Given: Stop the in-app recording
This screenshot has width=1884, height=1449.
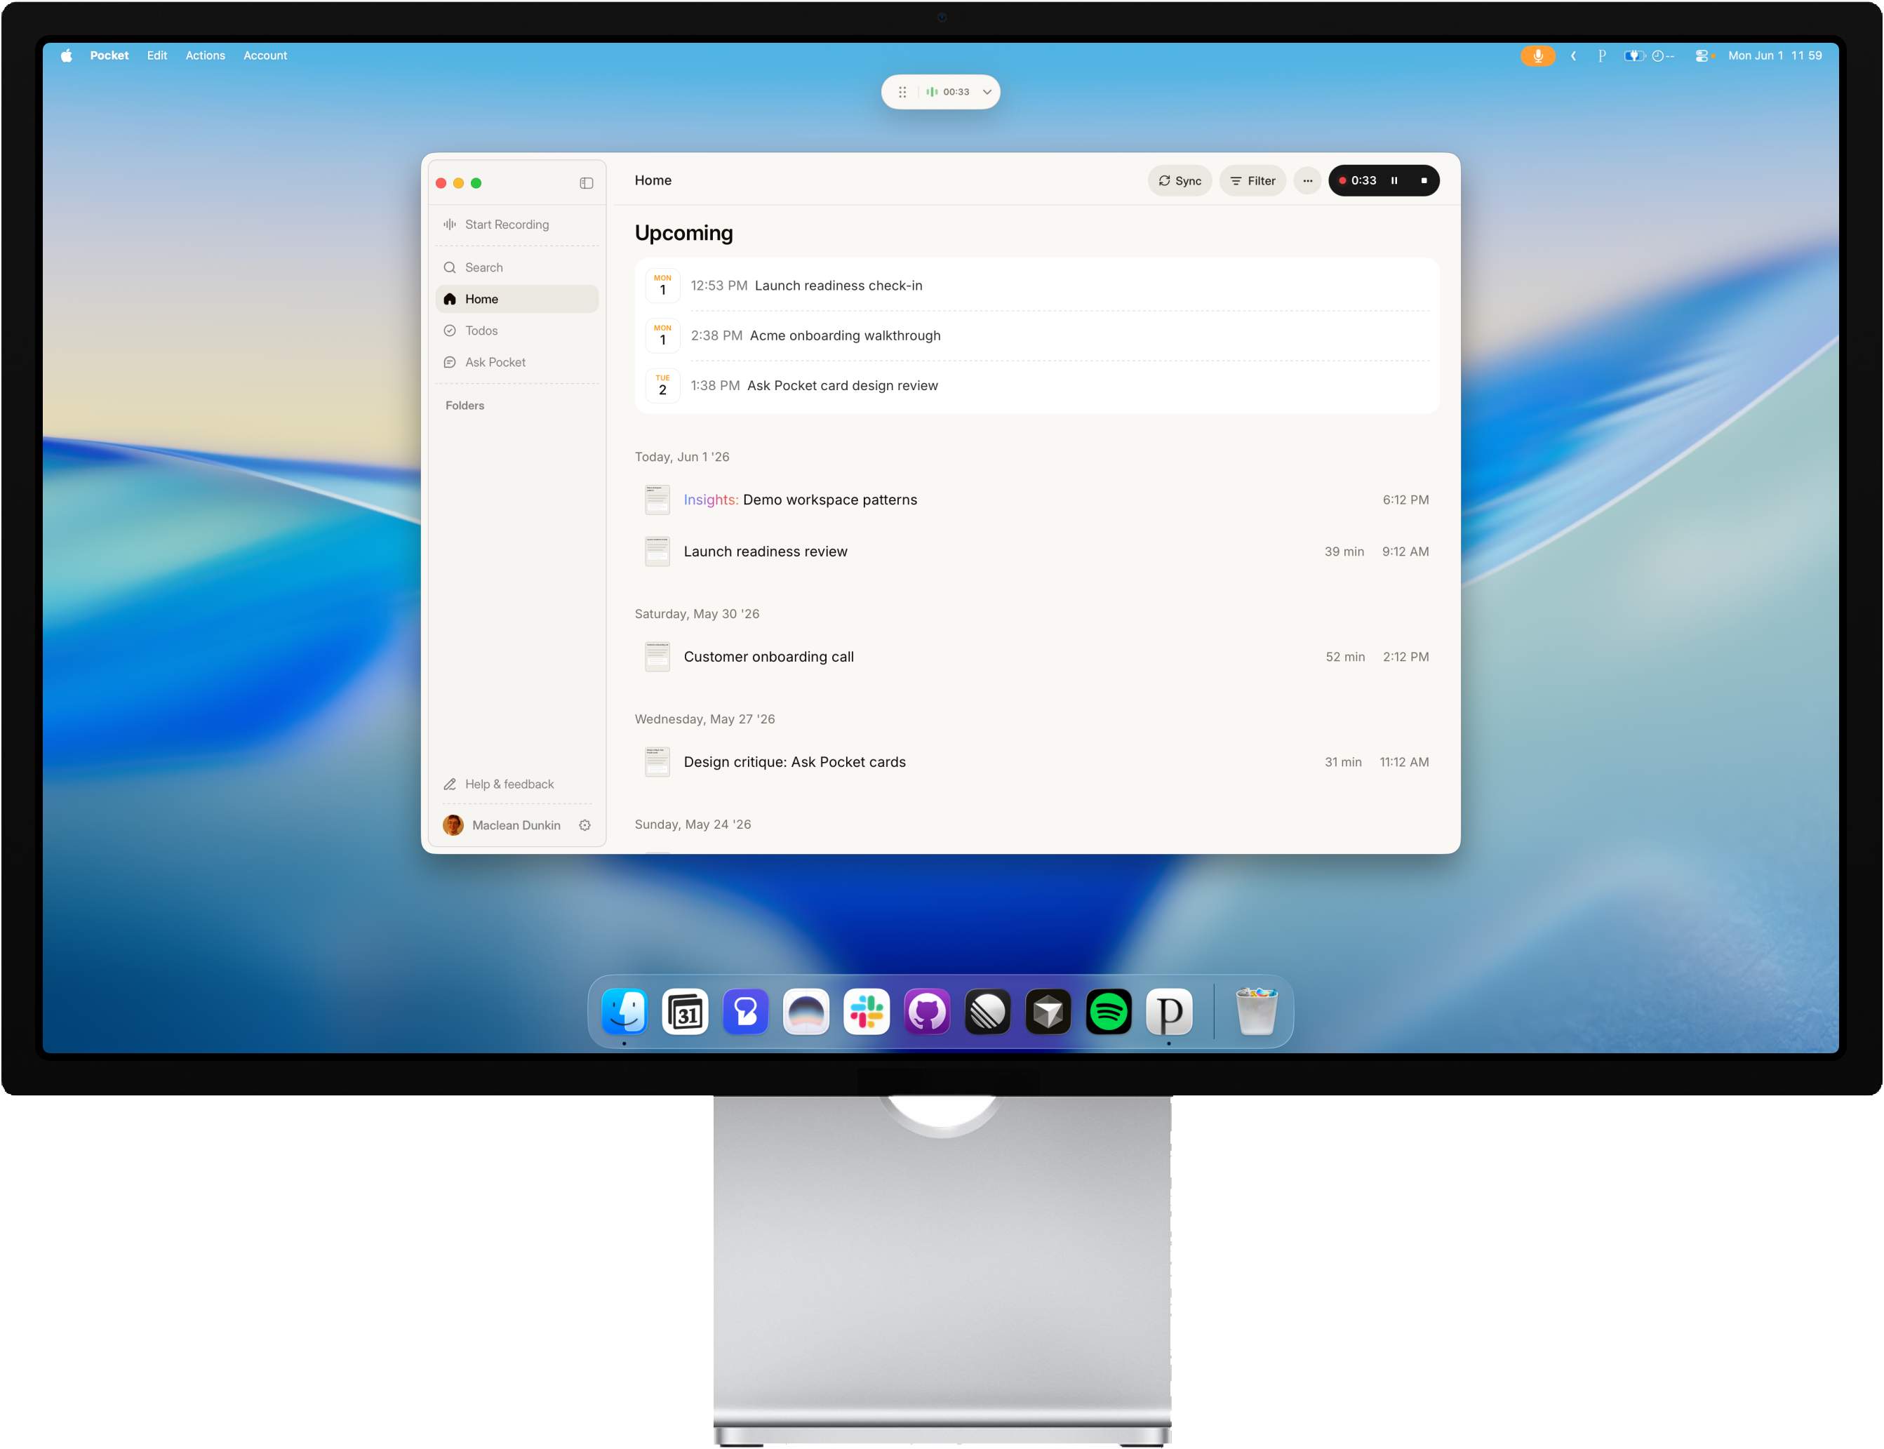Looking at the screenshot, I should 1424,181.
